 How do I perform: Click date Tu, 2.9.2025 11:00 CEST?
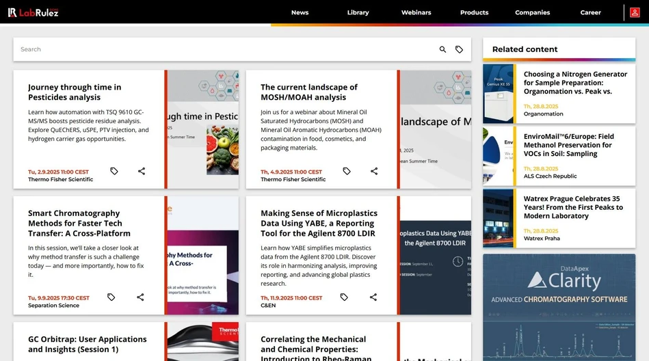click(x=58, y=172)
